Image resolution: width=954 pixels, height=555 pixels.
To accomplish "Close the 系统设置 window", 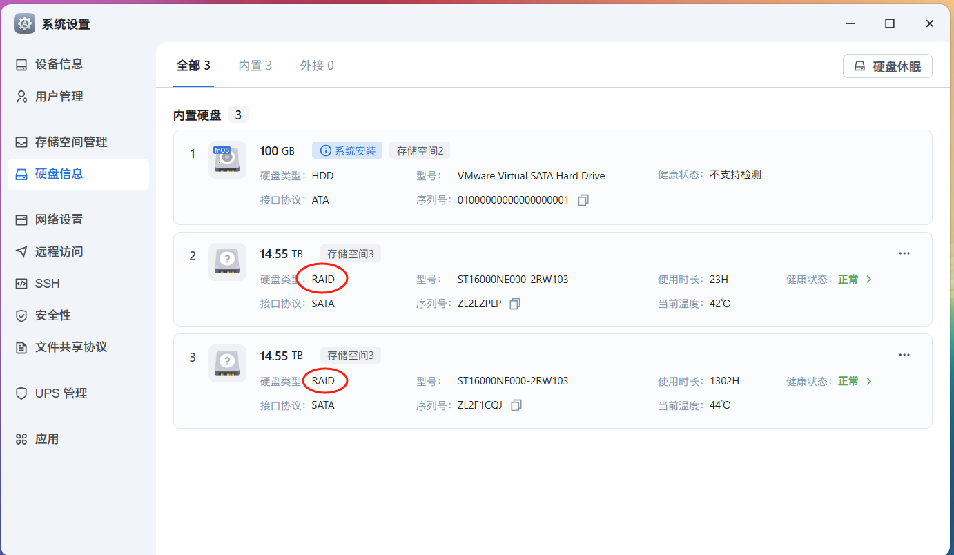I will pos(930,23).
